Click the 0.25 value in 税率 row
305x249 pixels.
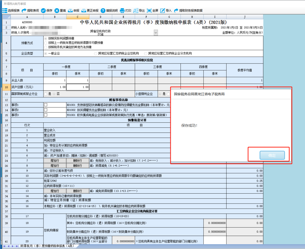(260, 181)
